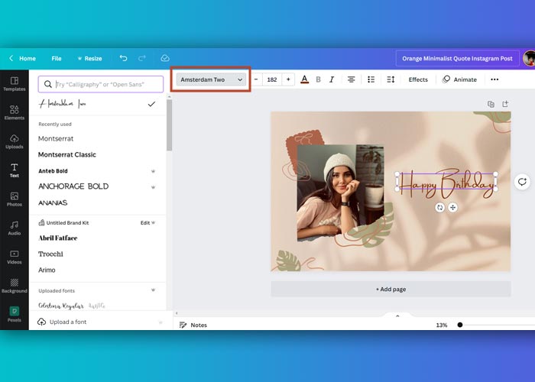The image size is (535, 382).
Task: Open the Resize menu
Action: click(x=89, y=58)
